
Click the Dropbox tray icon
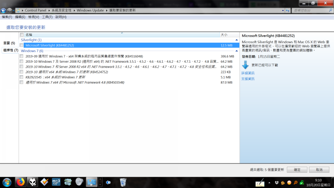(x=276, y=183)
